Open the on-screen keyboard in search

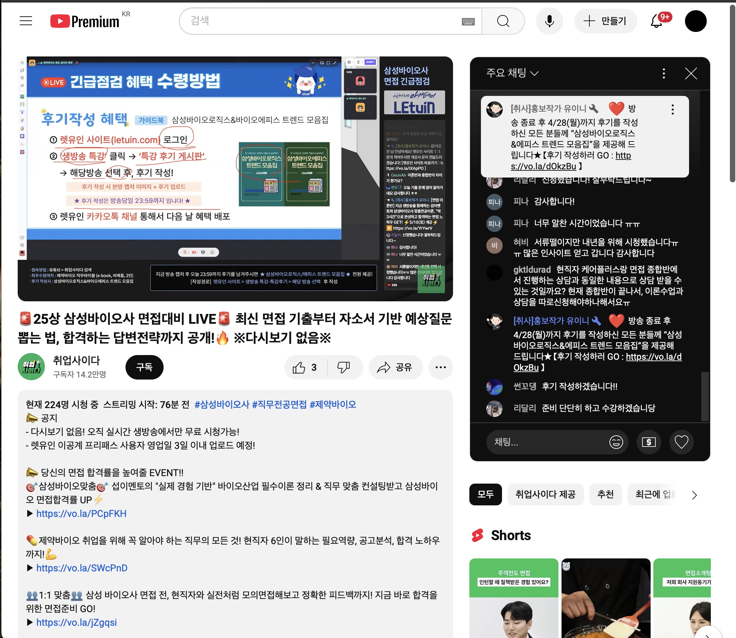tap(468, 22)
